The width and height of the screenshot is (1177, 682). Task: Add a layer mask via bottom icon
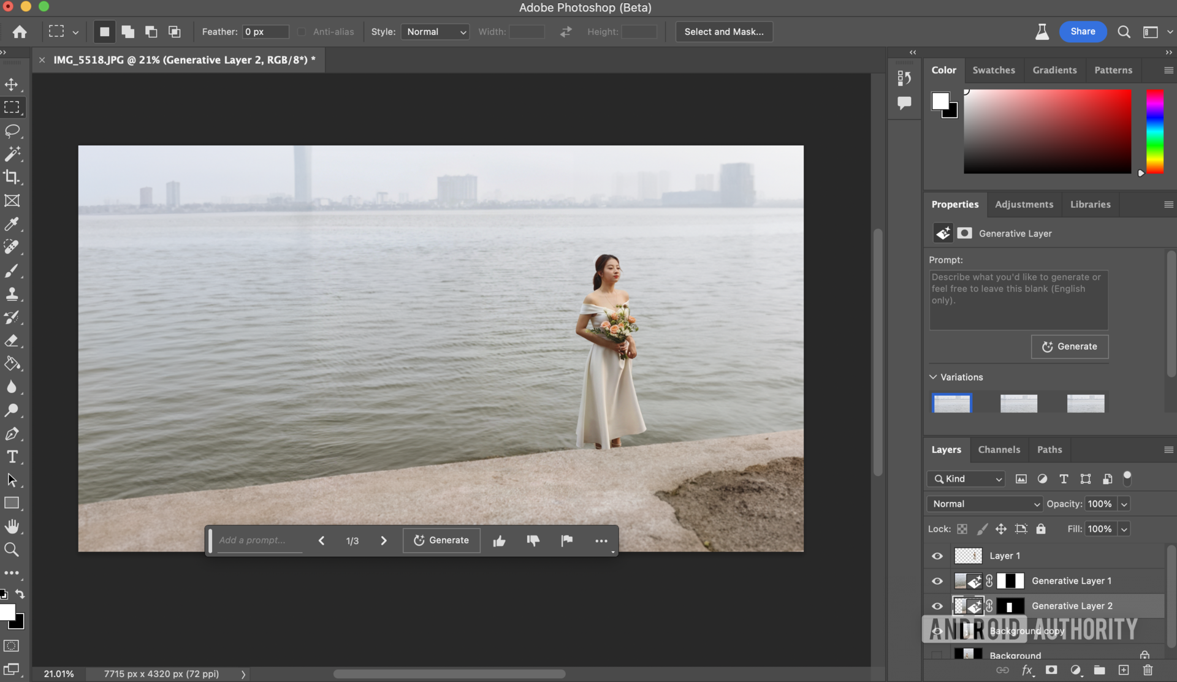click(1051, 670)
